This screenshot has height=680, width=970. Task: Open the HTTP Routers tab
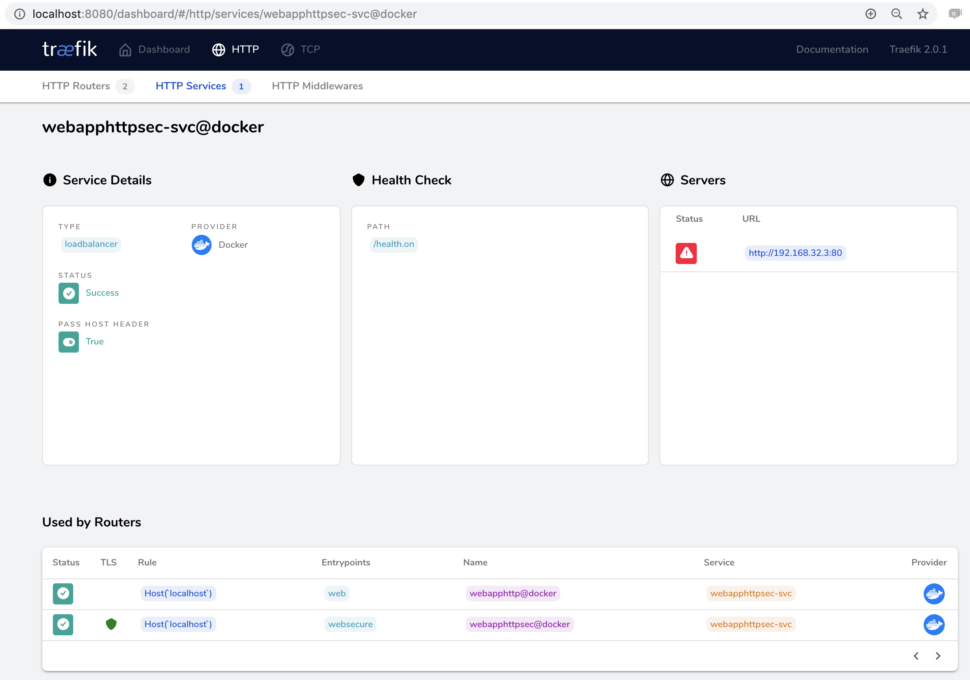pyautogui.click(x=76, y=86)
